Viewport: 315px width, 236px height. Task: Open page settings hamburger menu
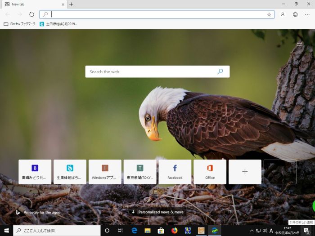click(300, 44)
